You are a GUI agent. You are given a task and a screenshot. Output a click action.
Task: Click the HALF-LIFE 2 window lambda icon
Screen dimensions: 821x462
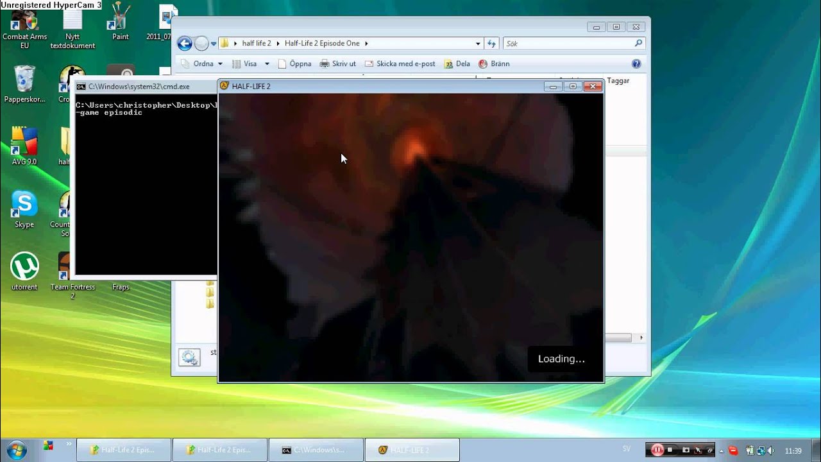click(224, 86)
